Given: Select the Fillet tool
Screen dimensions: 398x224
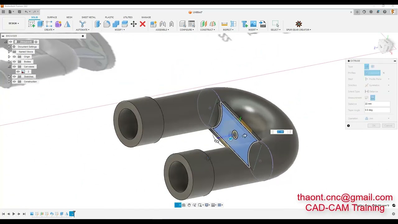Looking at the screenshot, I should (x=107, y=24).
